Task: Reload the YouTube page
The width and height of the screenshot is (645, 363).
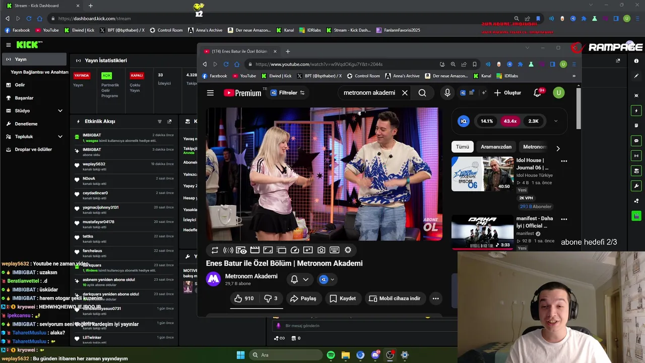Action: (226, 64)
